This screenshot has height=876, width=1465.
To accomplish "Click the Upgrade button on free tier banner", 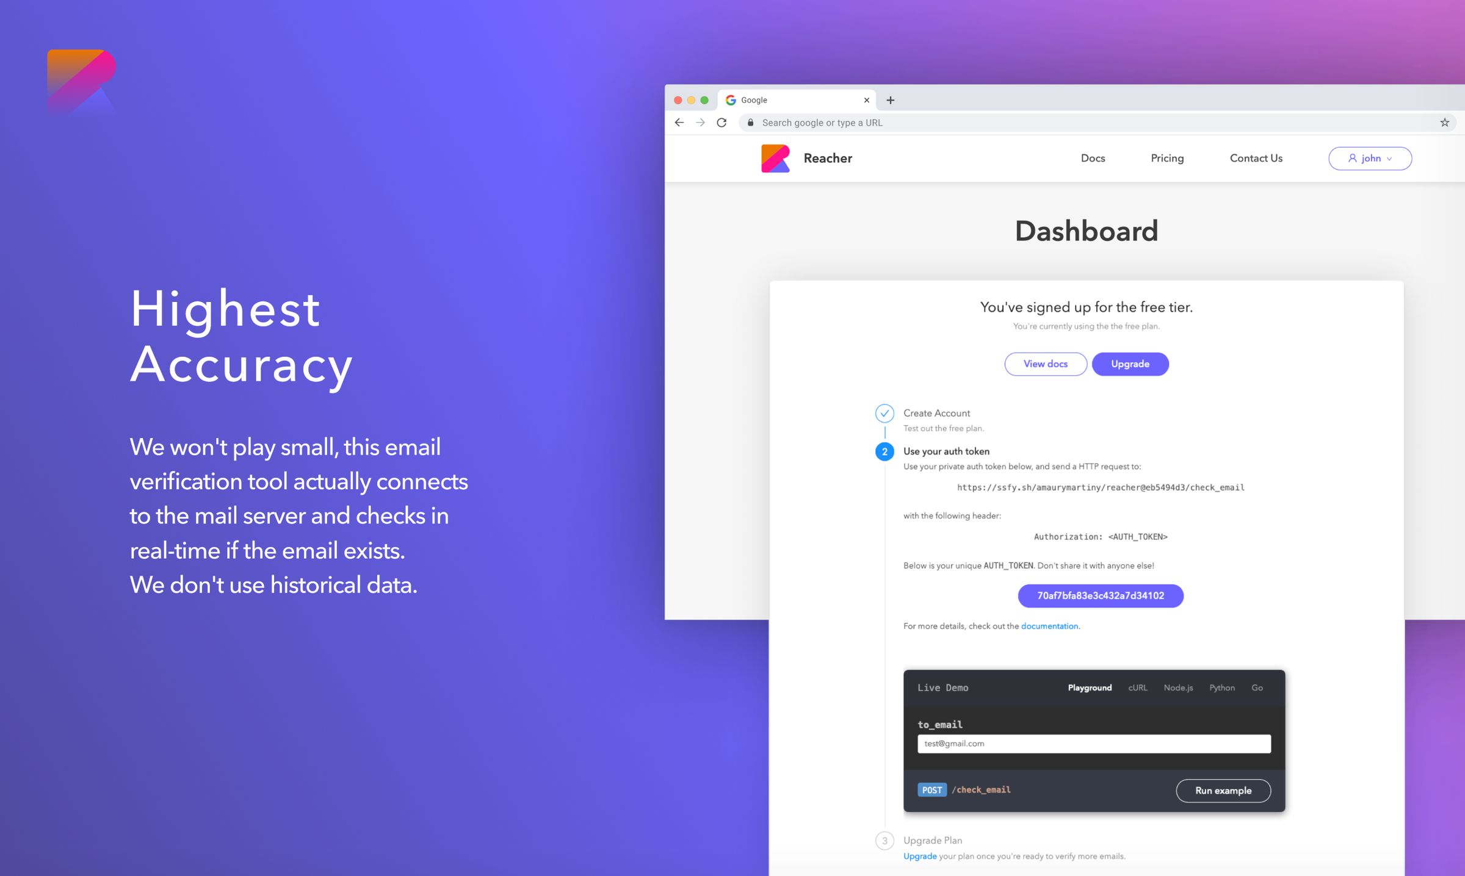I will point(1130,364).
